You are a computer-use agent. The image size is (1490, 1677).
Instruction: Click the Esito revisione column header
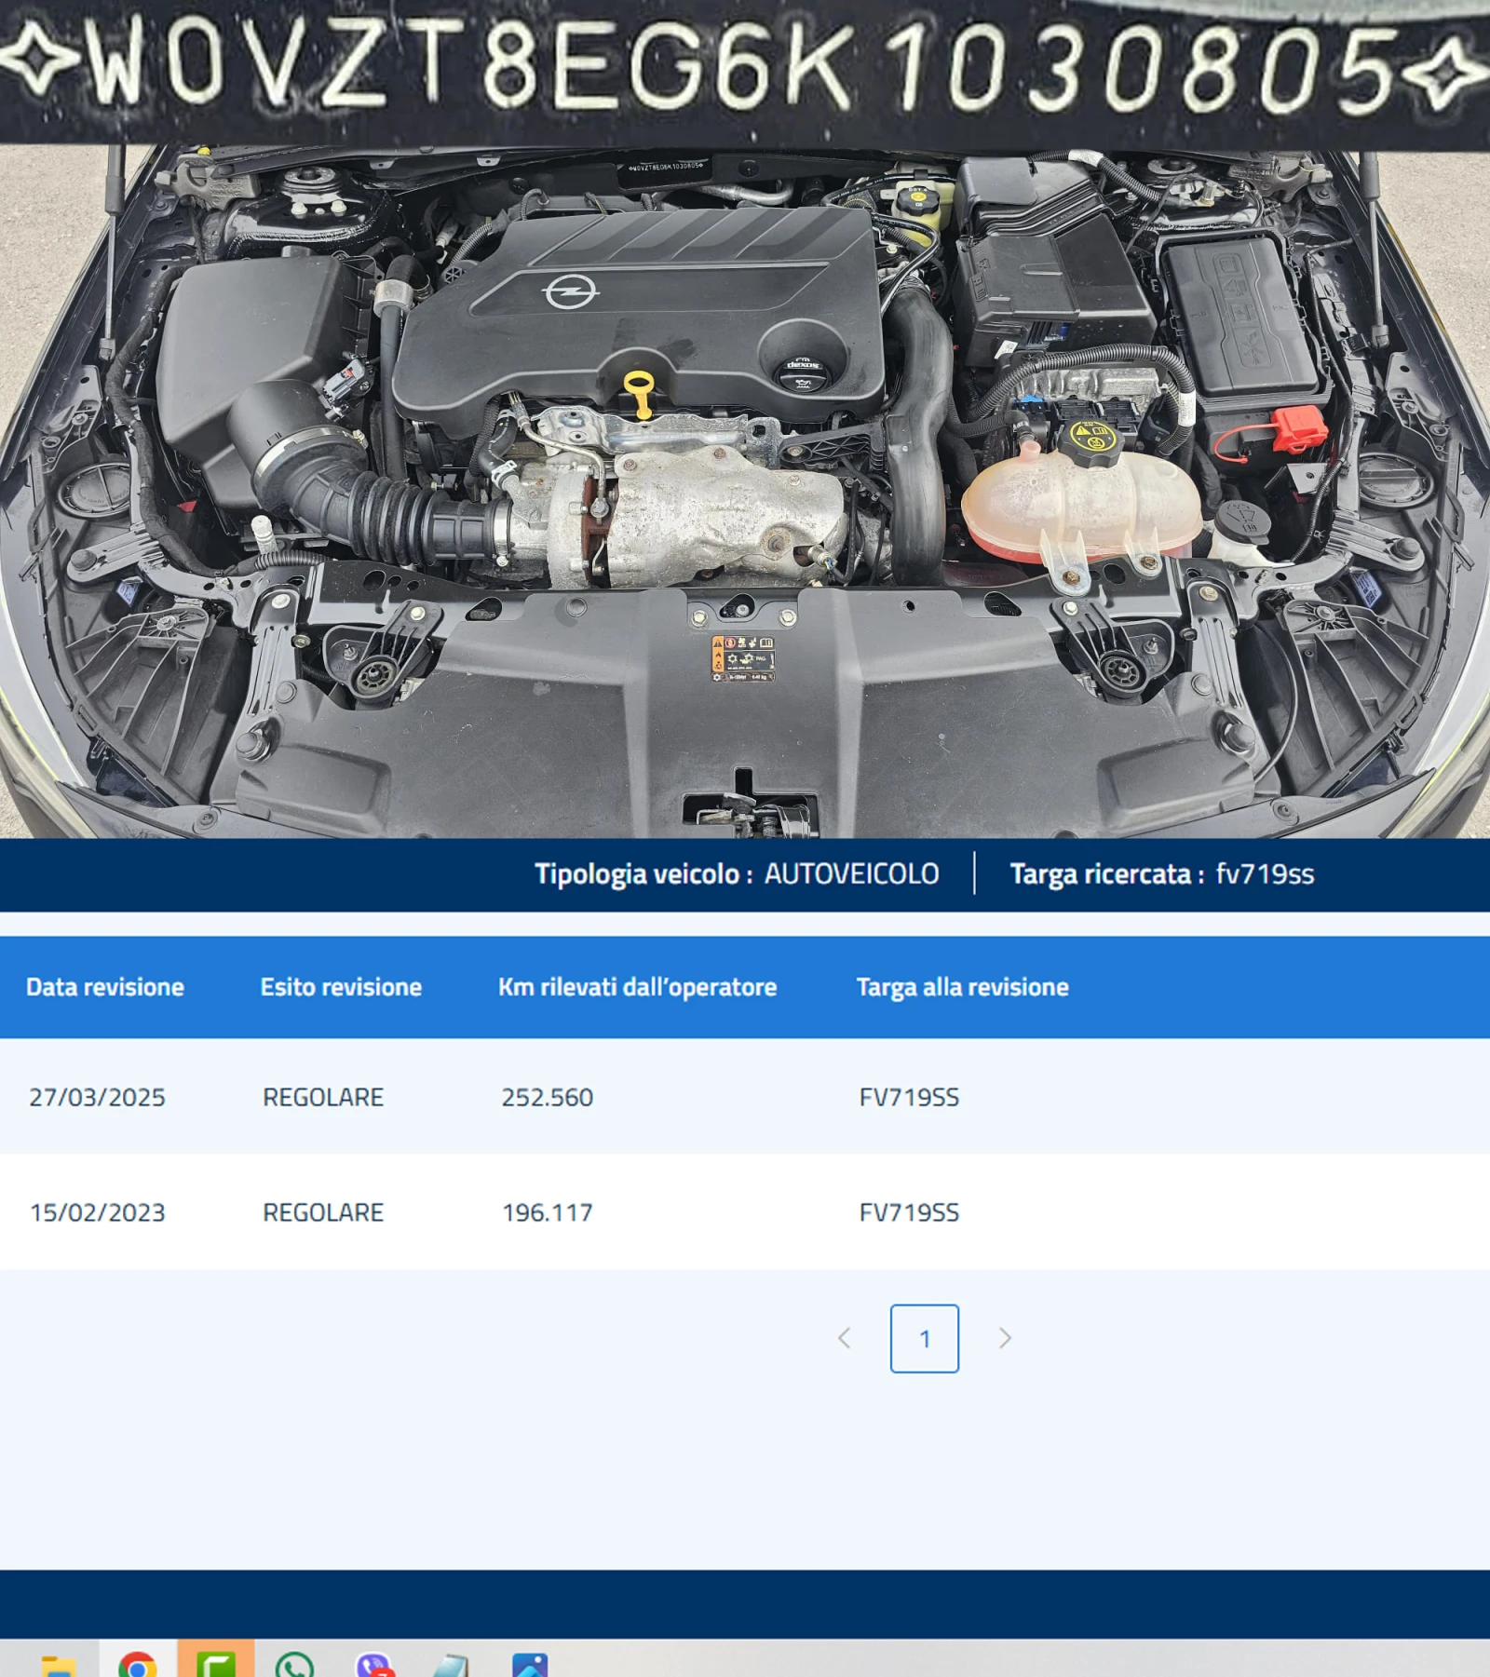click(341, 987)
